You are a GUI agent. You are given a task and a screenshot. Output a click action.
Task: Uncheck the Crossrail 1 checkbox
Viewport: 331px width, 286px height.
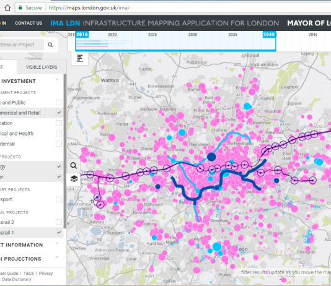point(59,233)
